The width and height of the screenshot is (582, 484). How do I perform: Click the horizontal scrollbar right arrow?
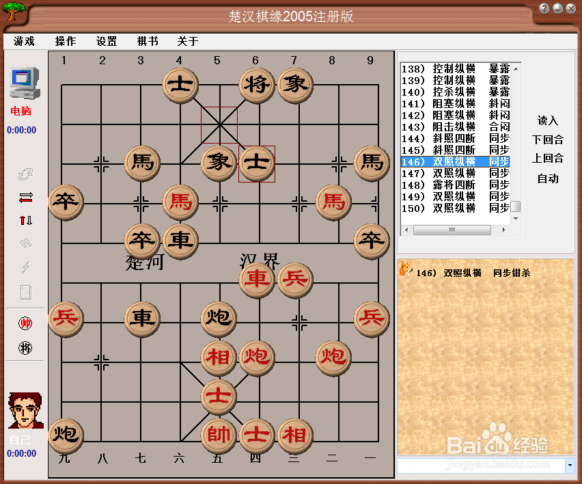coord(503,230)
